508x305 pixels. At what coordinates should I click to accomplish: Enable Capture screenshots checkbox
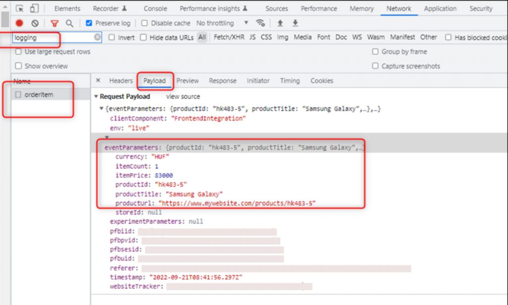[375, 66]
